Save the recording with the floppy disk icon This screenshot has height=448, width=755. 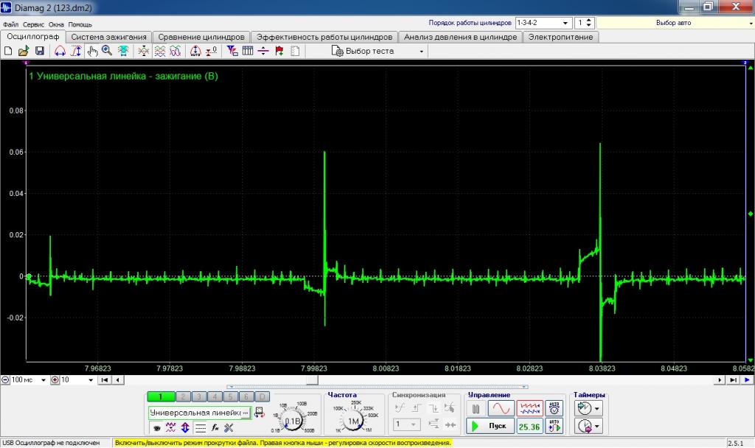40,51
